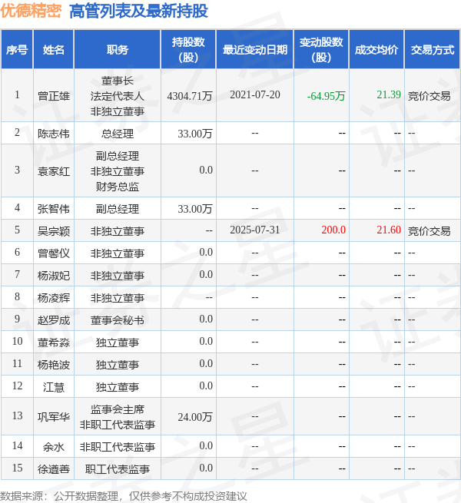Click row number 10
Viewport: 461px width, 503px height.
18,341
